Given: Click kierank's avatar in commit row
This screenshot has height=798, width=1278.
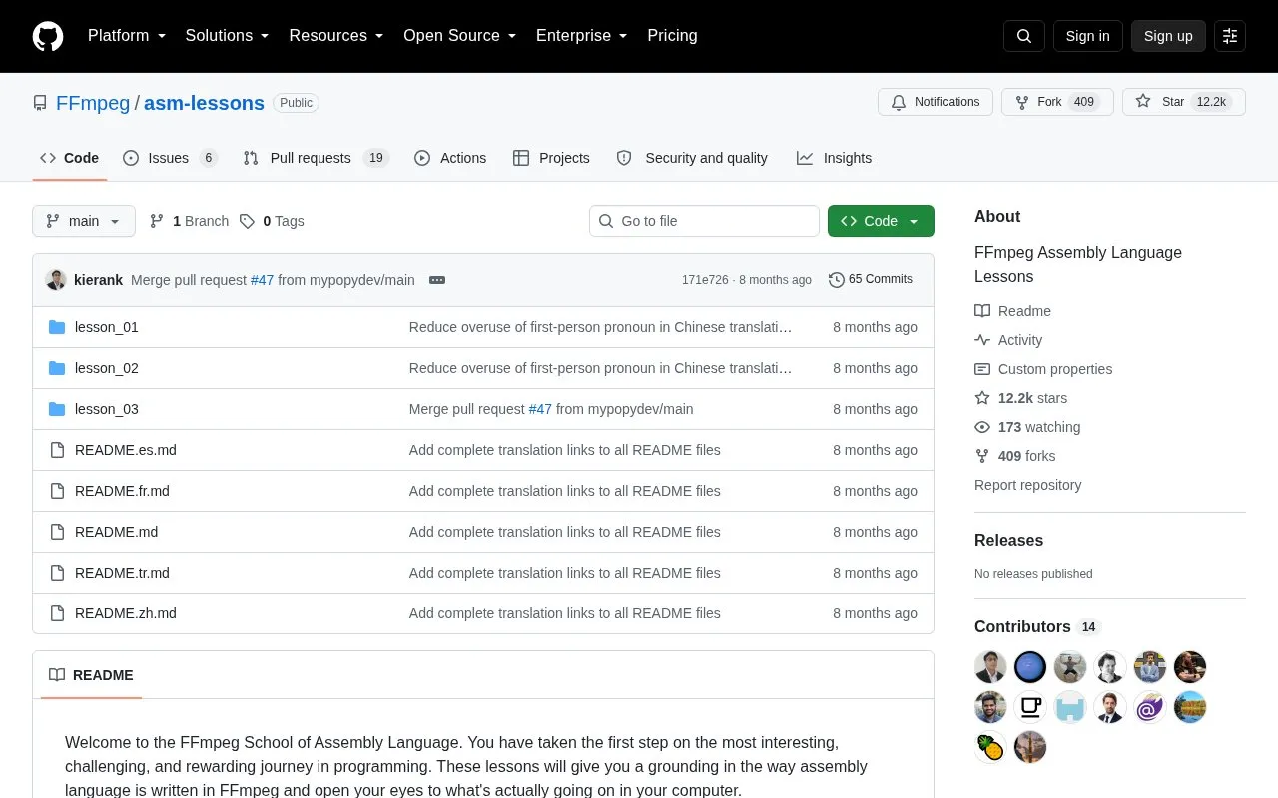Looking at the screenshot, I should click(x=56, y=280).
